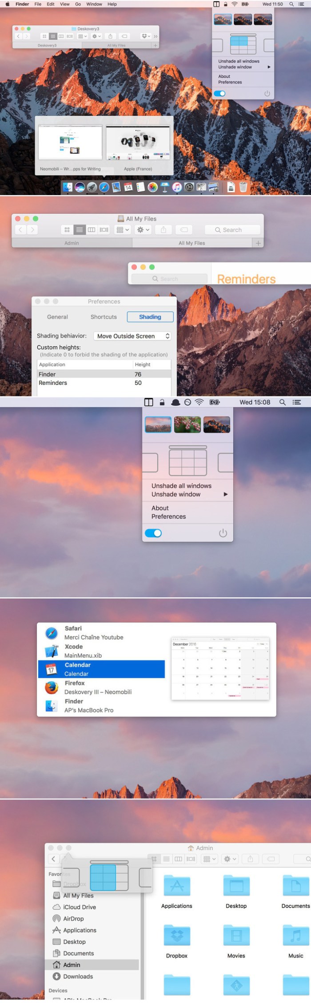Image resolution: width=311 pixels, height=1004 pixels.
Task: Open the Music folder in Admin window
Action: pos(295,936)
